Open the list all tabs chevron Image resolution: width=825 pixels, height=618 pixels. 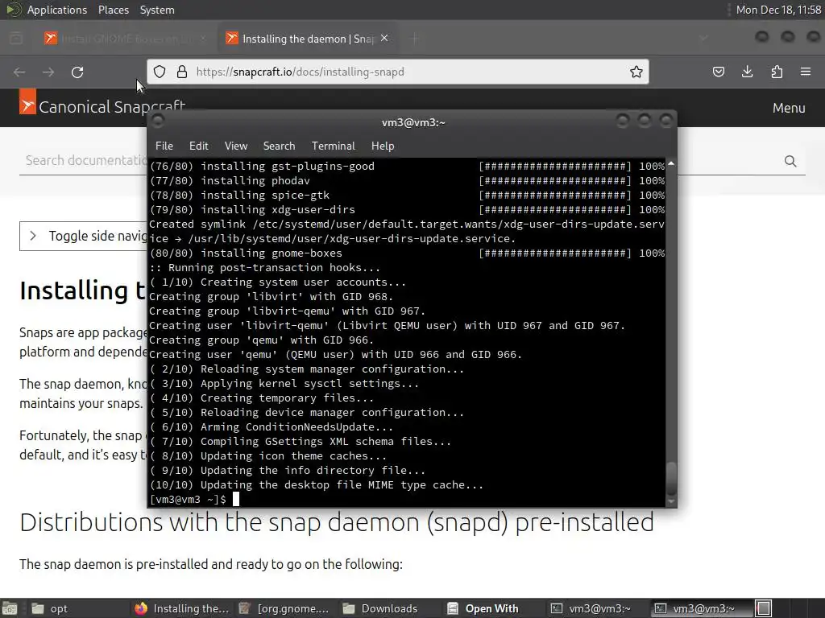tap(703, 39)
